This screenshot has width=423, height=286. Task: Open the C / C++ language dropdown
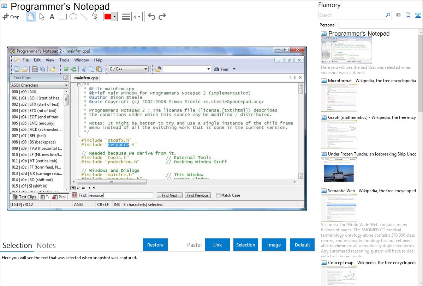coord(129,69)
